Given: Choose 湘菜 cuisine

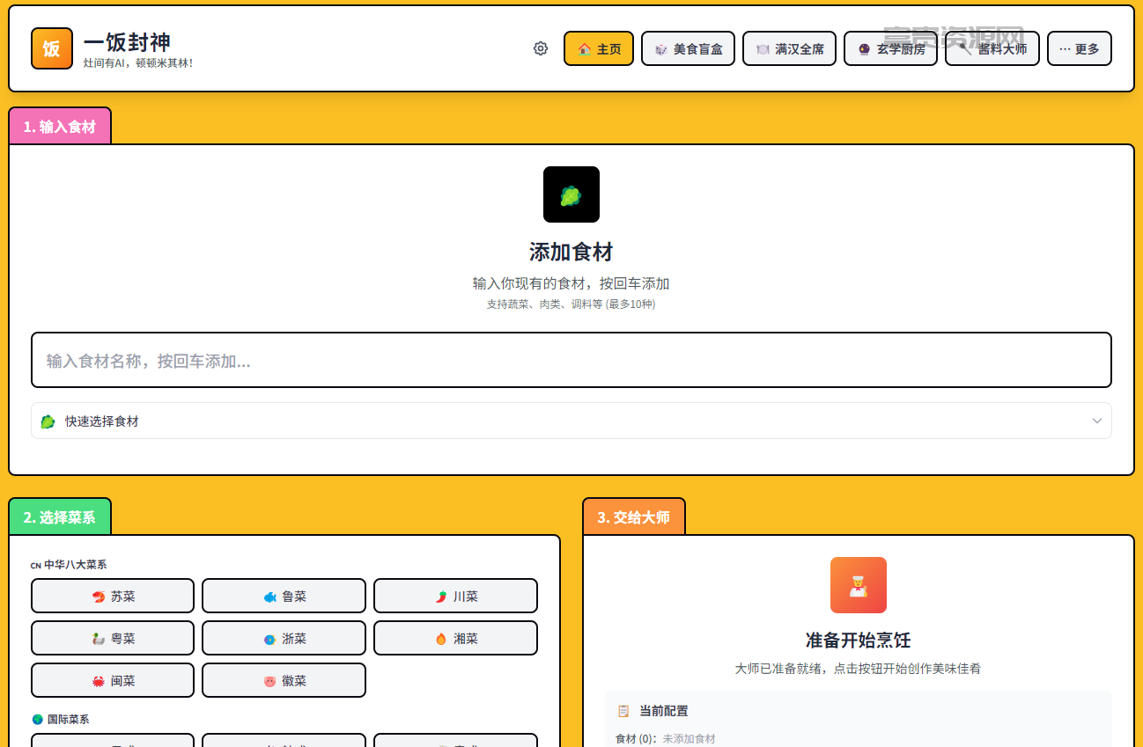Looking at the screenshot, I should click(x=455, y=638).
